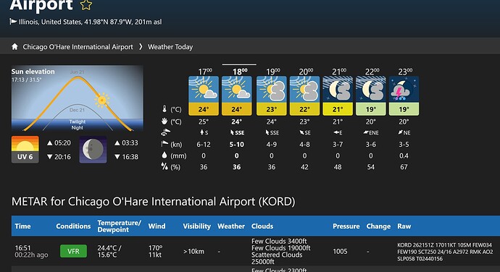Select the 19:00 hour column header
500x272 pixels.
click(x=273, y=72)
